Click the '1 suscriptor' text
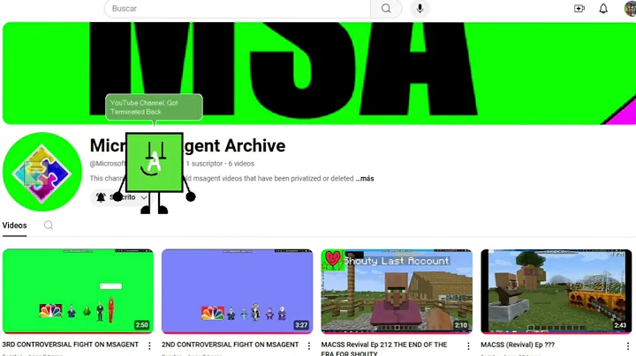Viewport: 636px width, 356px height. click(x=204, y=163)
